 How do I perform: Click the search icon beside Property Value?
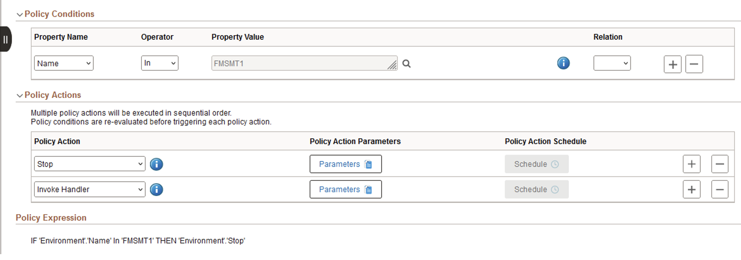coord(406,64)
